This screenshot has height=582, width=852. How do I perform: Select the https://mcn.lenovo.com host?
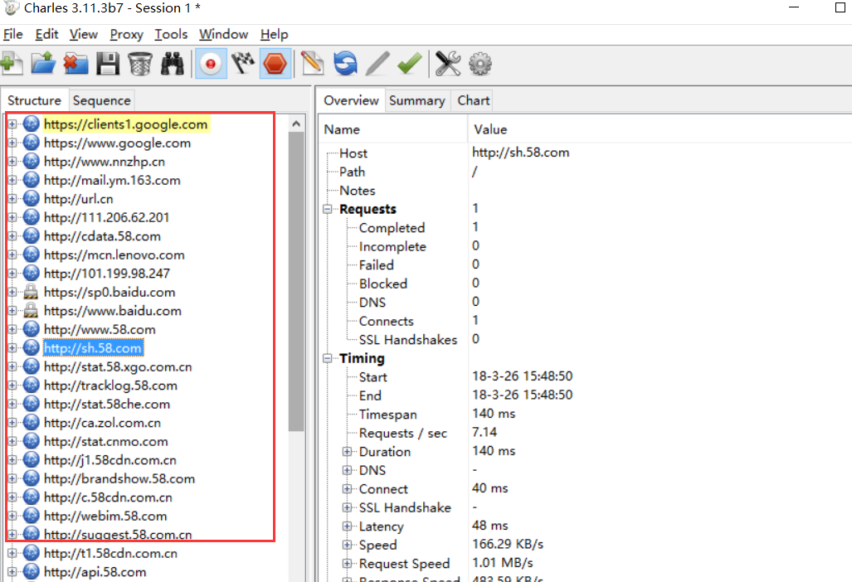click(114, 255)
